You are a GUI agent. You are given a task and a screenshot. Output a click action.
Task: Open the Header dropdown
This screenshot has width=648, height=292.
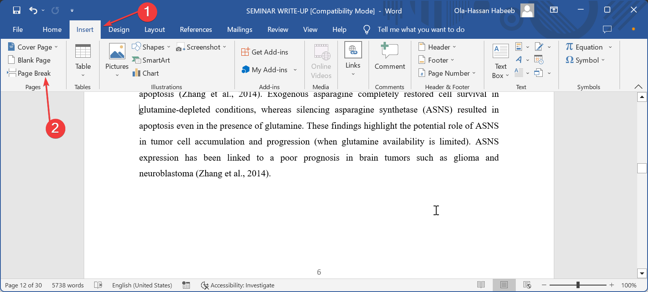coord(437,47)
